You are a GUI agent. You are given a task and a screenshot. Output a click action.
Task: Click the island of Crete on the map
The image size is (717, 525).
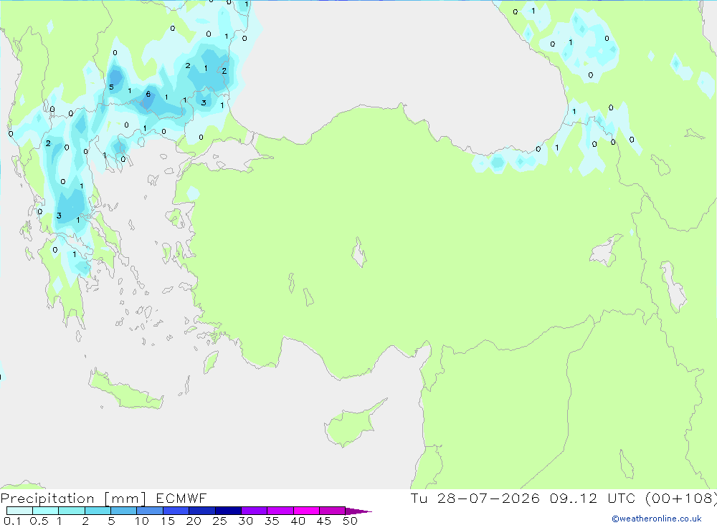click(x=125, y=390)
